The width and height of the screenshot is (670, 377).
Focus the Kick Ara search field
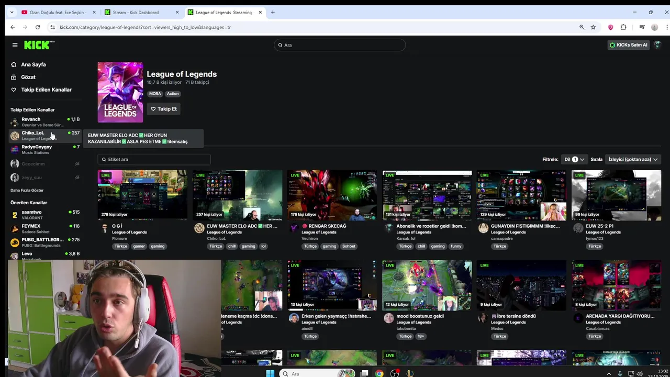340,45
